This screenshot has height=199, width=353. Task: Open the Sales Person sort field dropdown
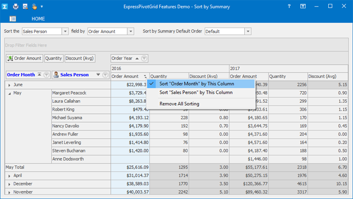pos(65,32)
